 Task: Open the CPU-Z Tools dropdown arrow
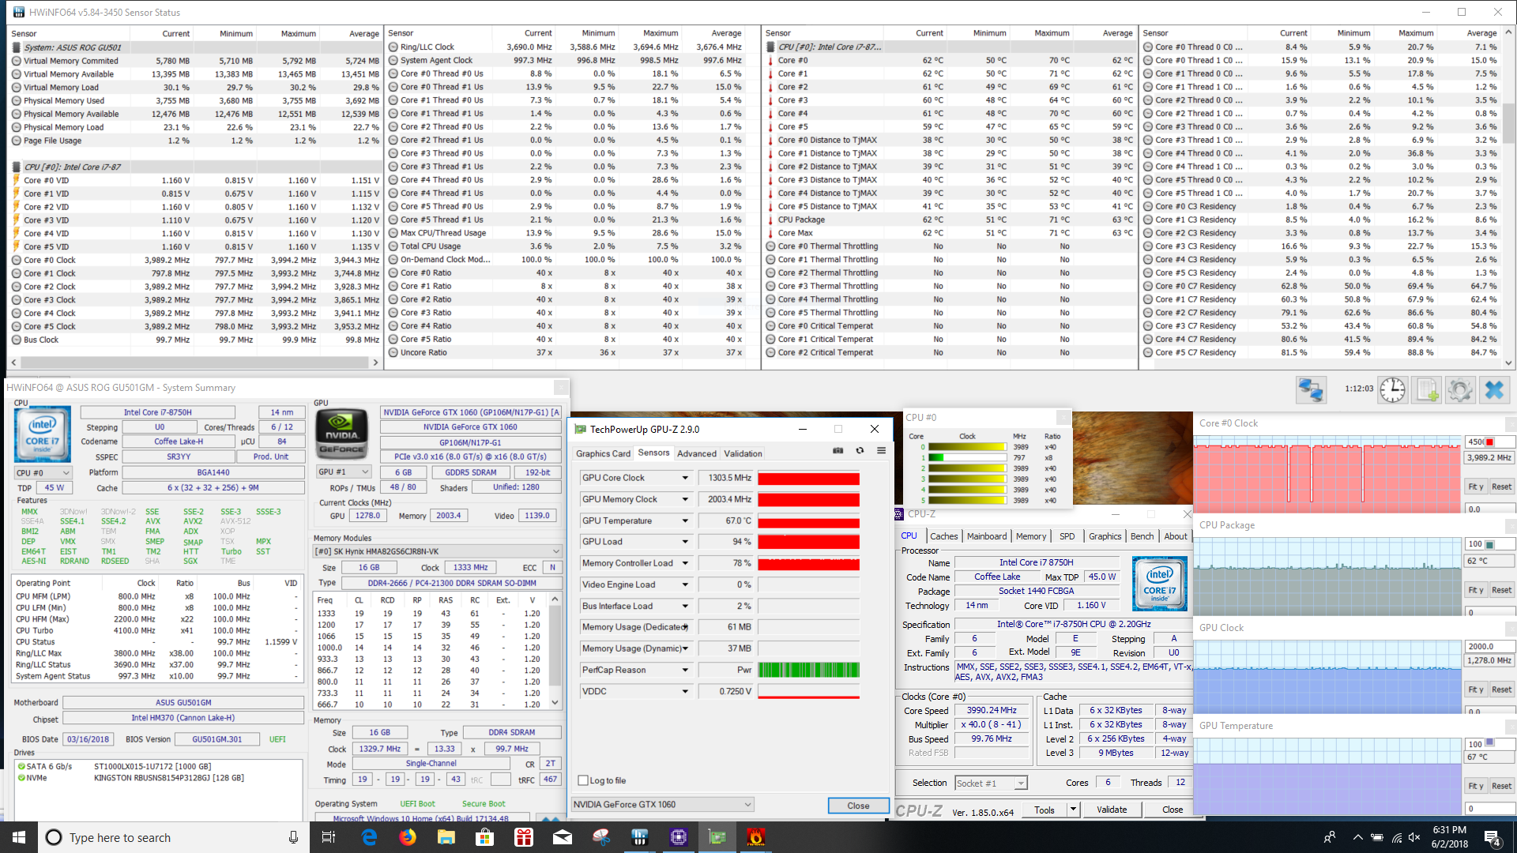coord(1073,810)
